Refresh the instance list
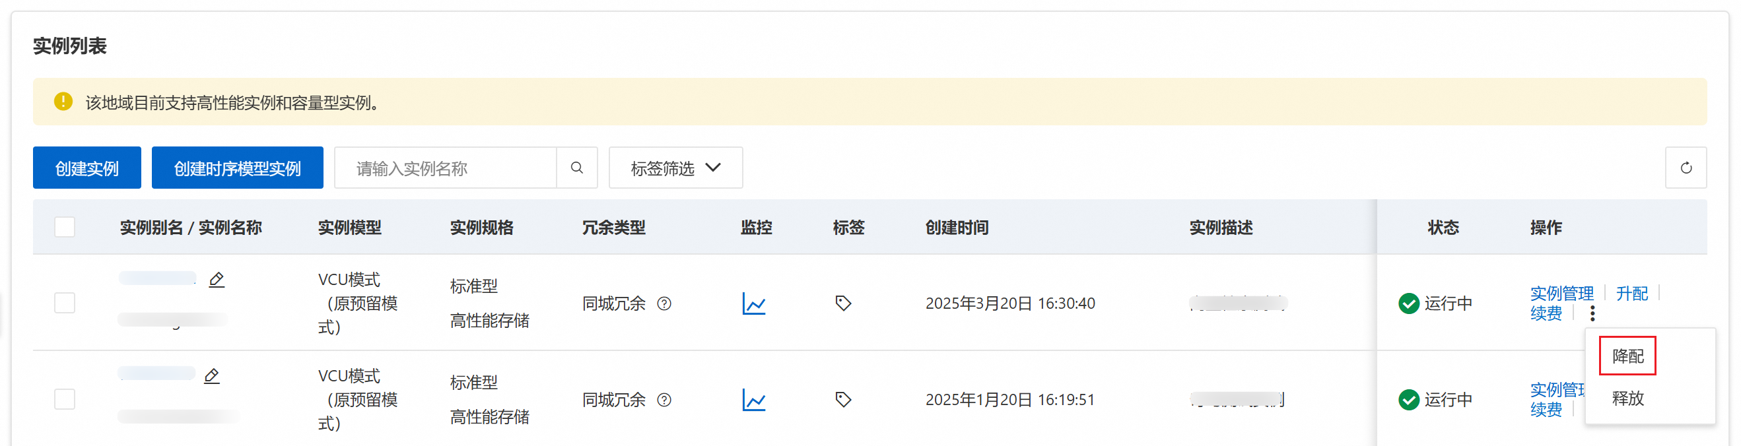The width and height of the screenshot is (1741, 446). [x=1686, y=168]
